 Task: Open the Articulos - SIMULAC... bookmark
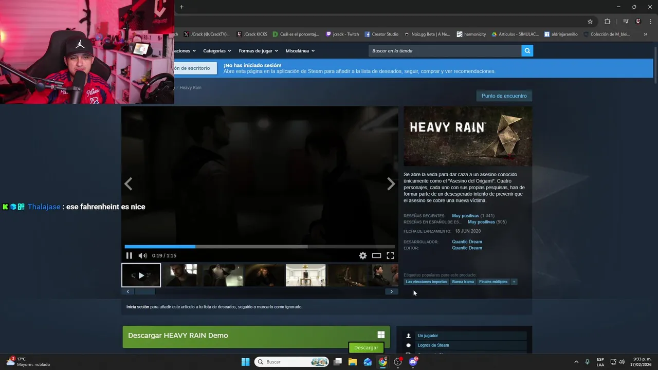(515, 34)
